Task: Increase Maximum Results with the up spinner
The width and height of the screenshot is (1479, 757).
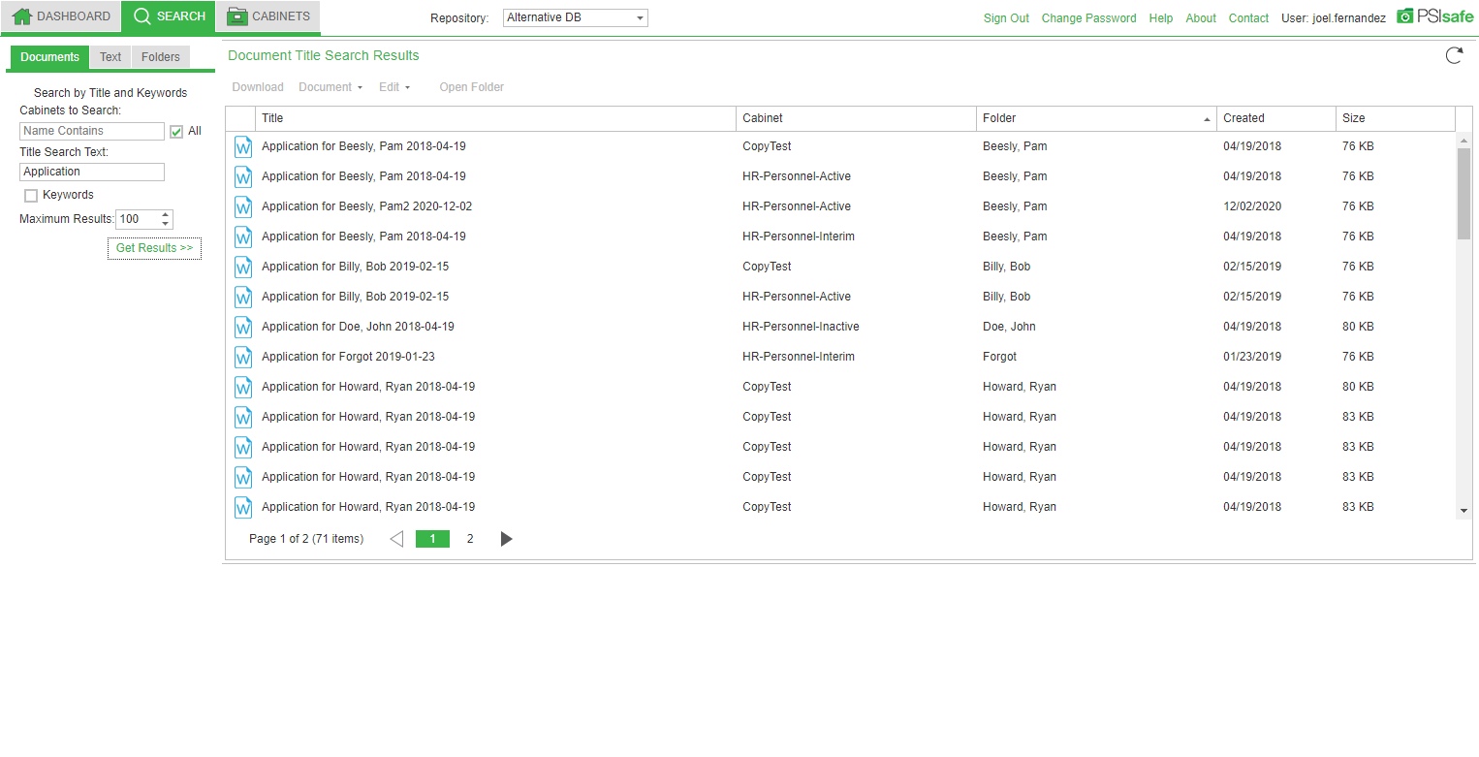Action: click(165, 214)
